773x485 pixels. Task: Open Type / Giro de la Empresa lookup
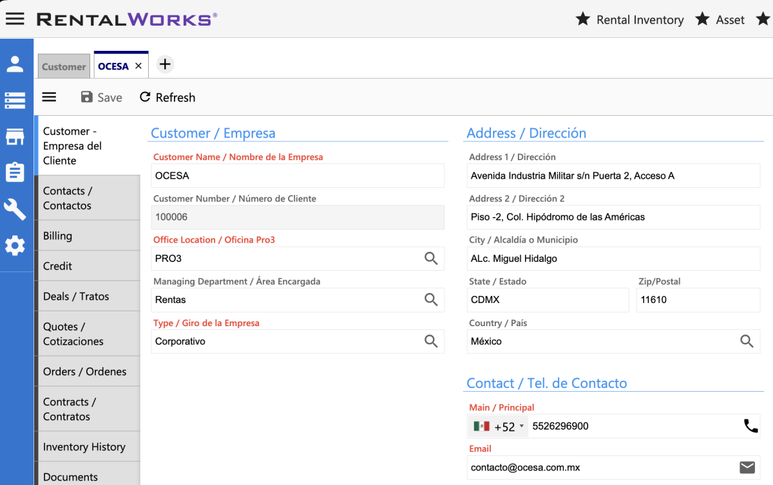(431, 342)
